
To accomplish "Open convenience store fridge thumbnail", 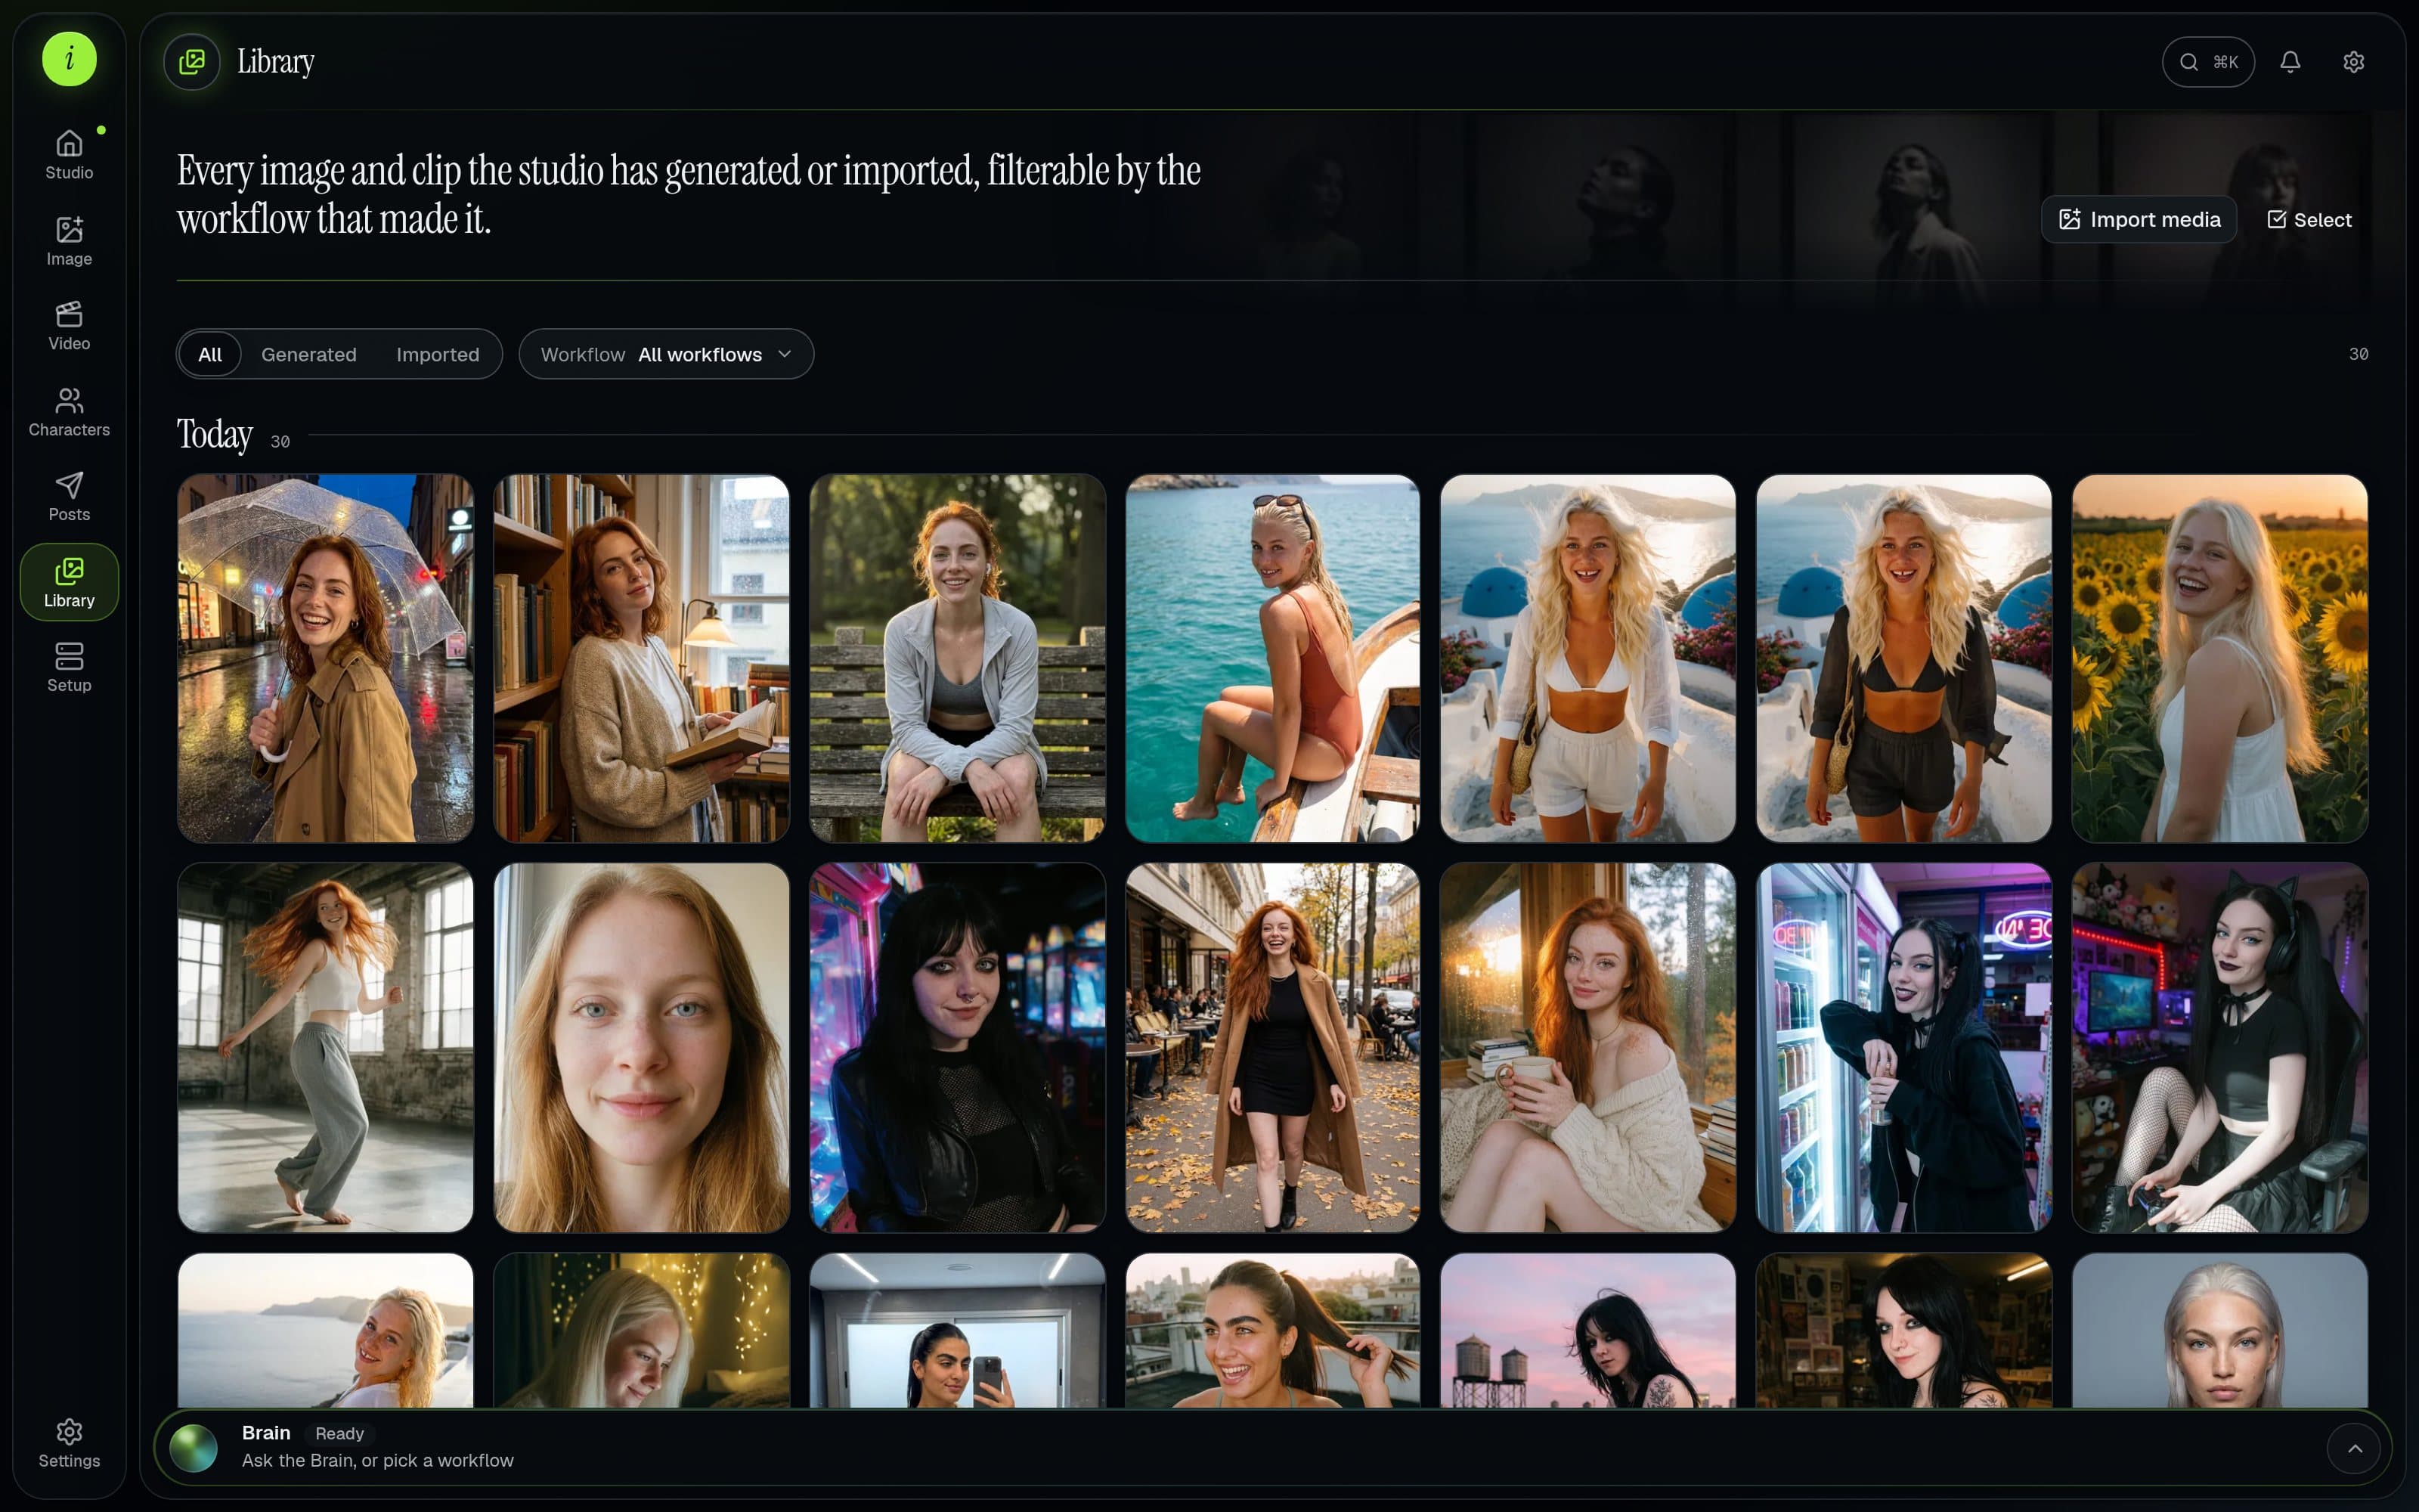I will [1904, 1048].
